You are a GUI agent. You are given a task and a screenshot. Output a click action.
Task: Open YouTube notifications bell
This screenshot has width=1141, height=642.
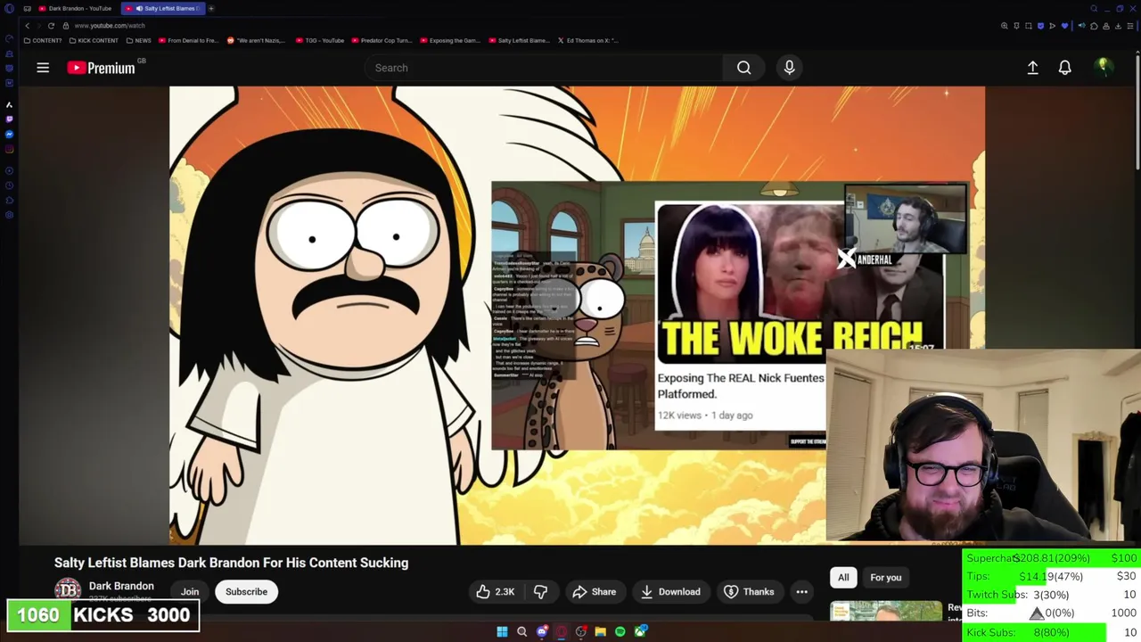1064,68
